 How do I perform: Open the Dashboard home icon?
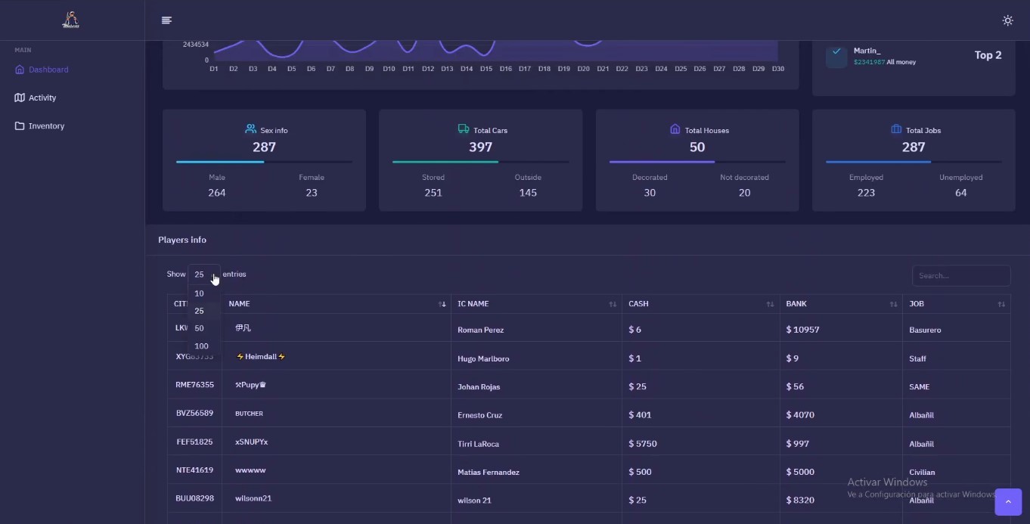(20, 70)
